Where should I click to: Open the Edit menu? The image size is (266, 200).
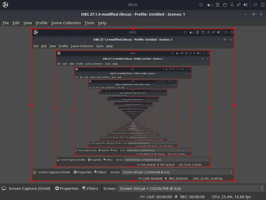16,23
